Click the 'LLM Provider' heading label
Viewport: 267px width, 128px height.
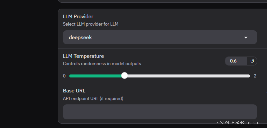click(78, 17)
